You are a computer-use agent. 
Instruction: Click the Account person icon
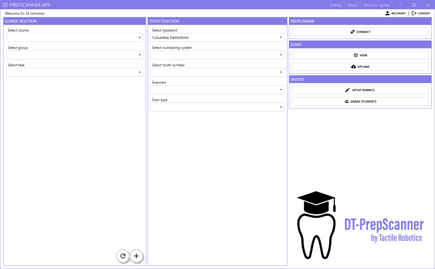[x=387, y=13]
